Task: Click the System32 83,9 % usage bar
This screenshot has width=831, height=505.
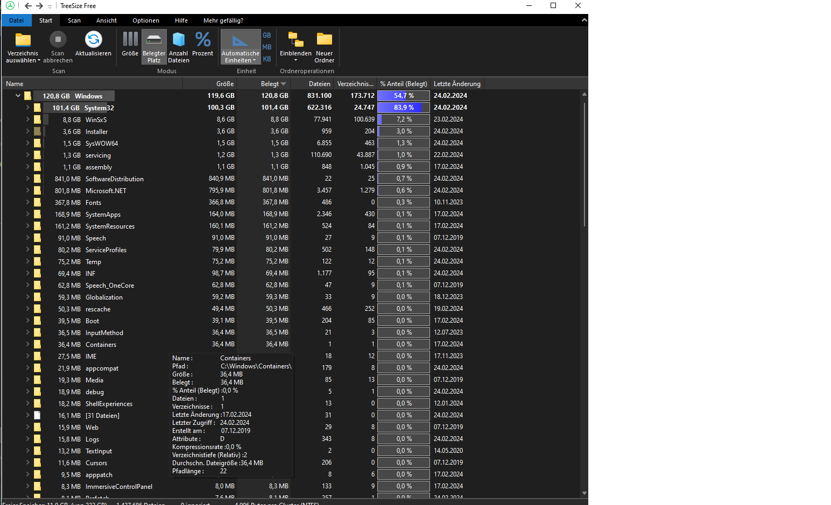Action: coord(404,108)
